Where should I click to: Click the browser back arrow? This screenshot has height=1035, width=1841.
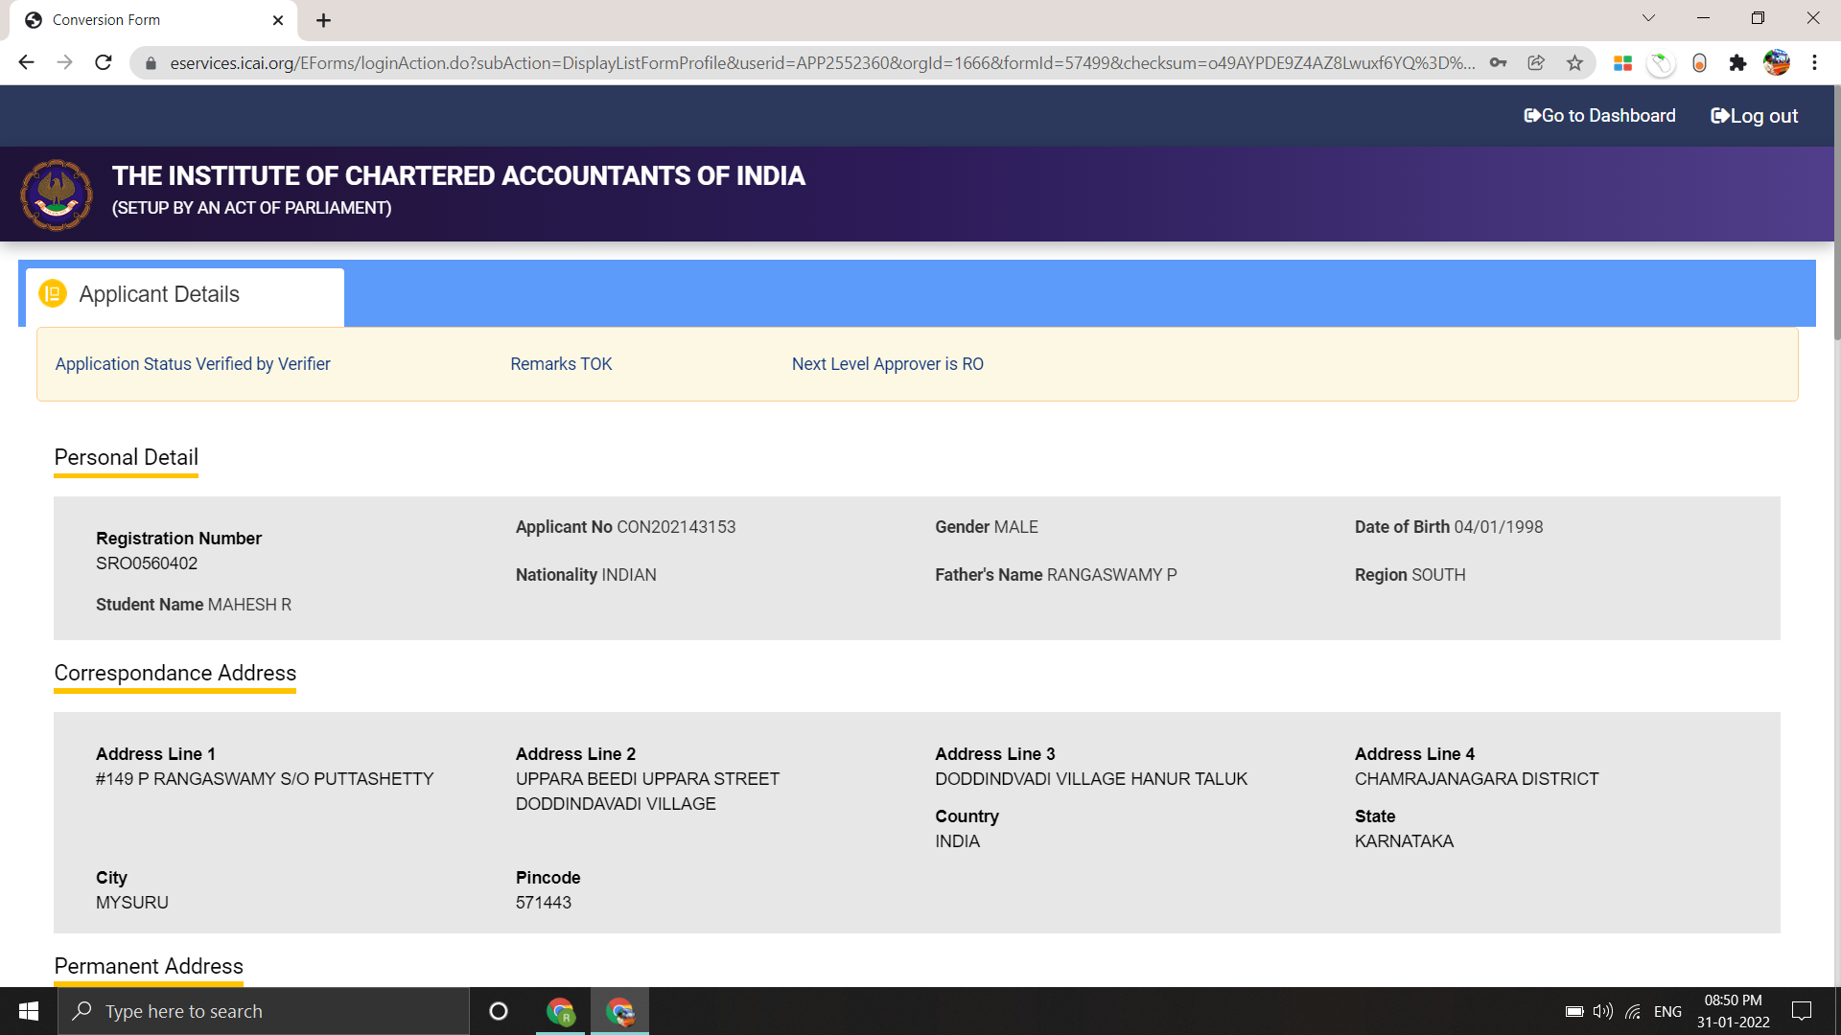click(26, 62)
